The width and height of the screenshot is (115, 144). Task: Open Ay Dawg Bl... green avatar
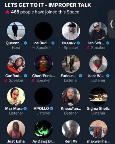click(43, 129)
